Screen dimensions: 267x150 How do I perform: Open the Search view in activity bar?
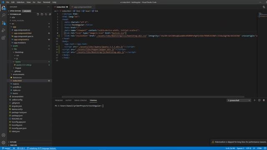pos(3,15)
